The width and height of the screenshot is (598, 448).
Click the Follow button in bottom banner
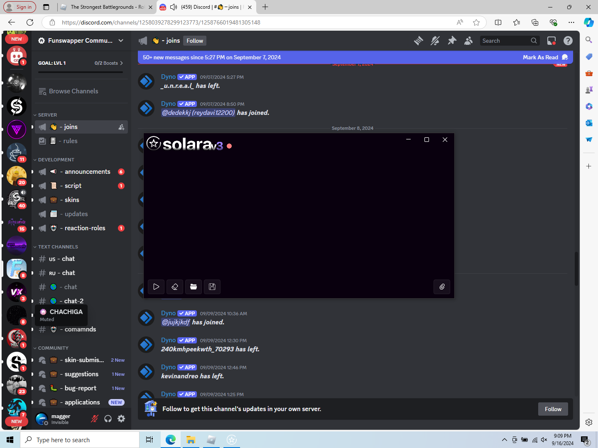tap(553, 409)
